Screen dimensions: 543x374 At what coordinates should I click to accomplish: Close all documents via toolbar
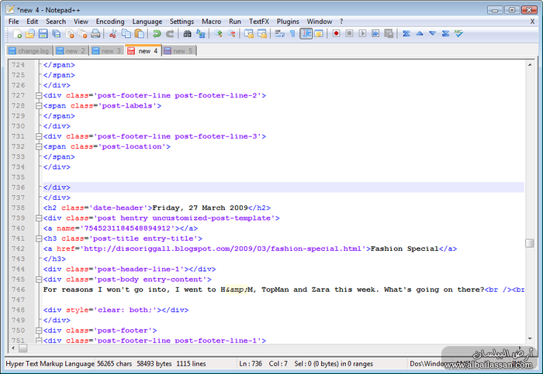coord(82,33)
